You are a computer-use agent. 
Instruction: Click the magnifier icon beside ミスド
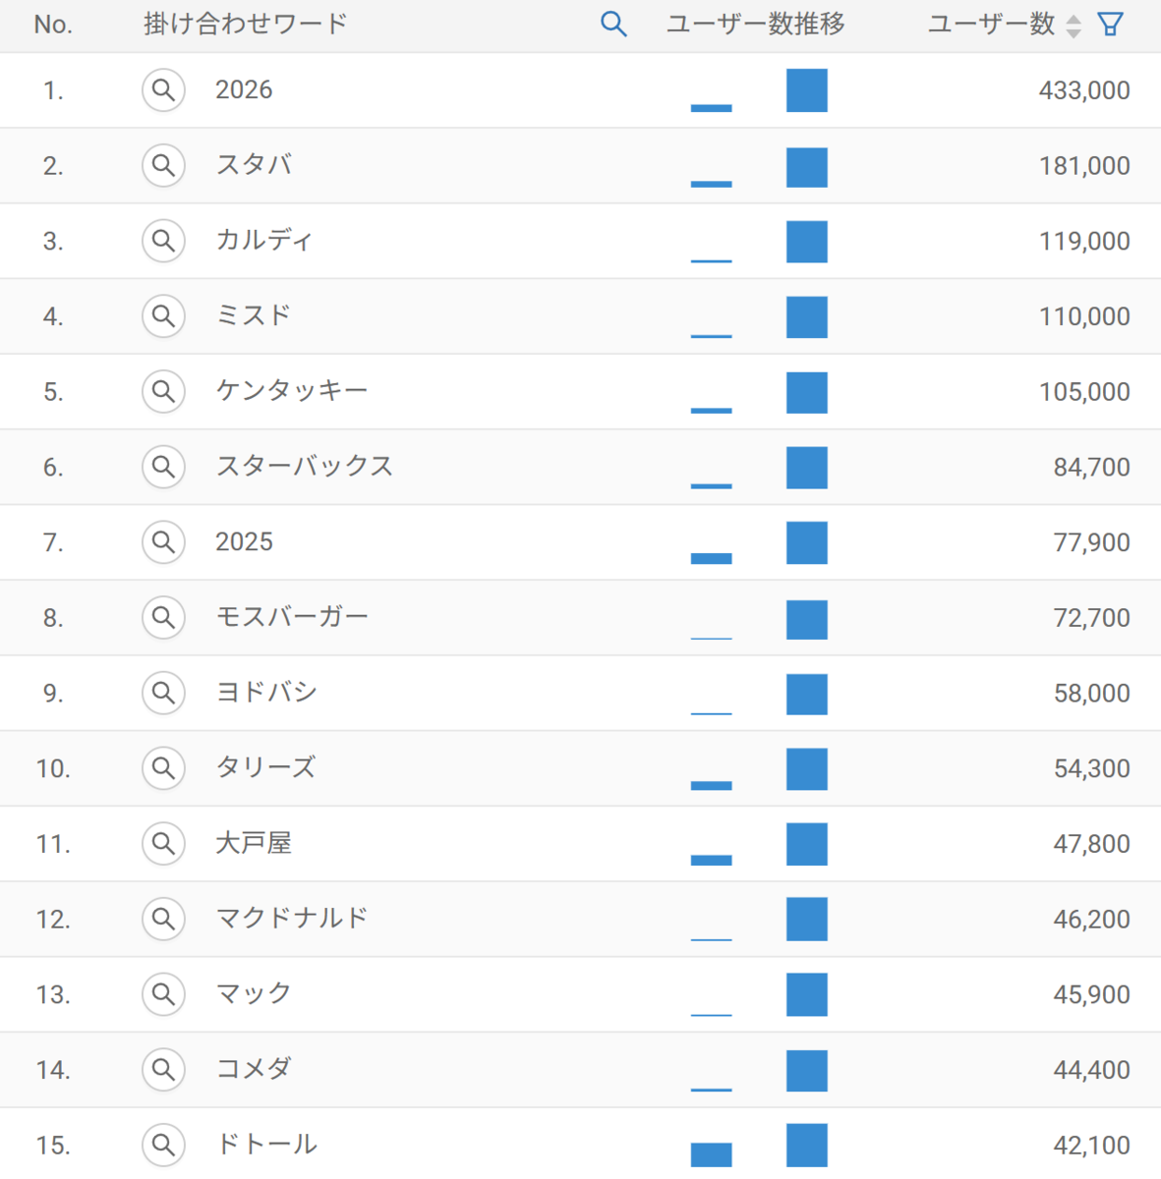(163, 316)
